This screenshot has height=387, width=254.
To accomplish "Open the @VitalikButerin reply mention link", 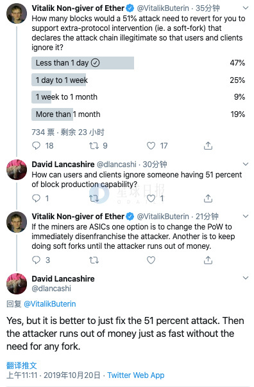I will click(50, 304).
